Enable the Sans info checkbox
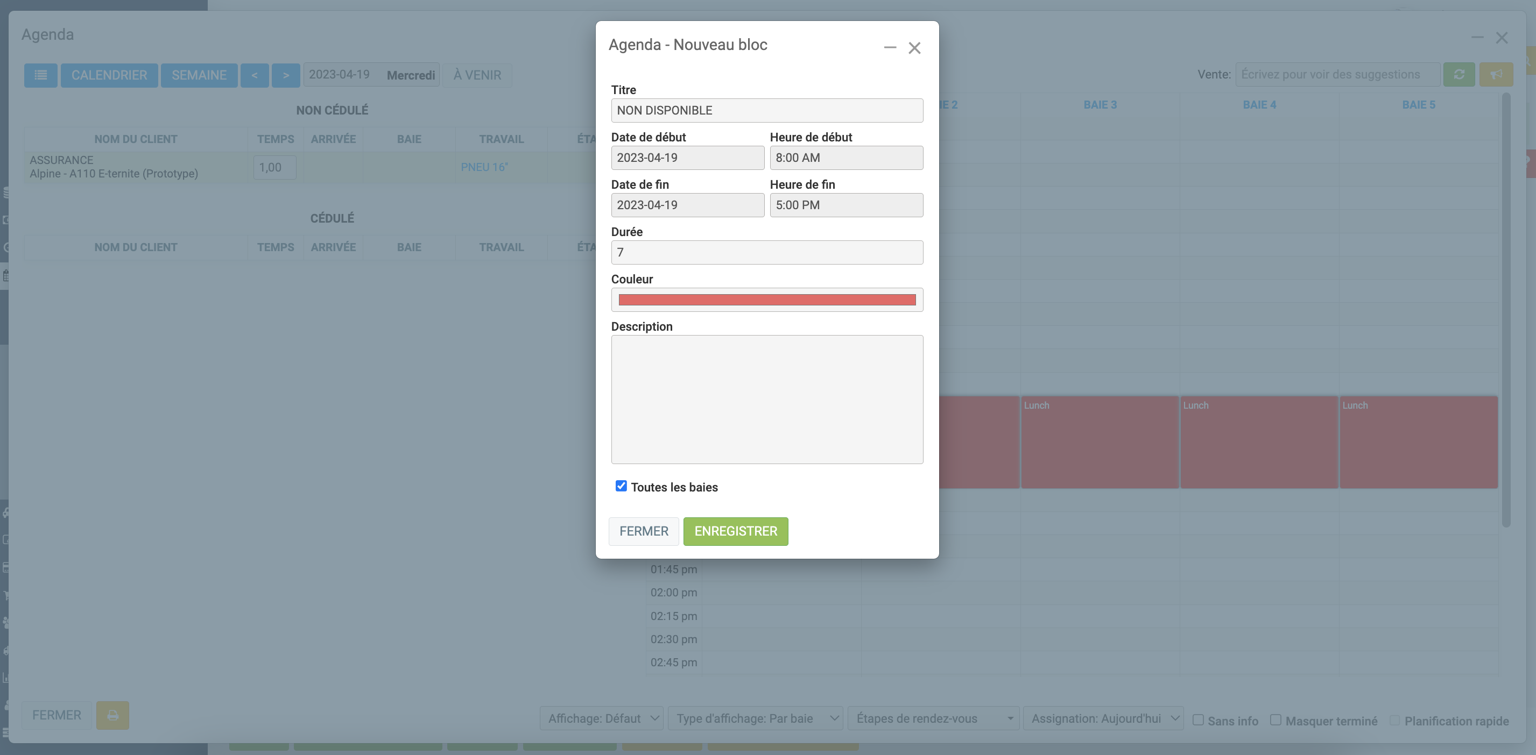 1198,720
